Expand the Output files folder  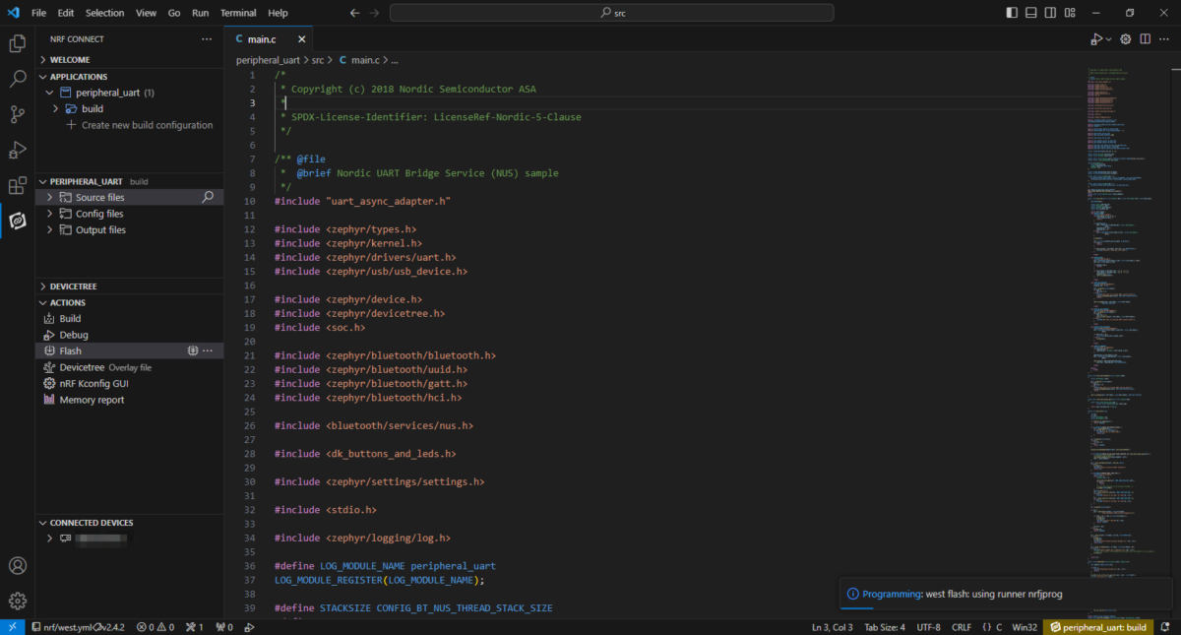click(x=49, y=229)
